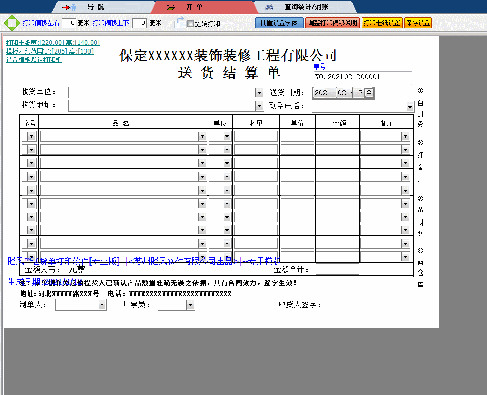Click the 打印偏移左右 input field

[69, 23]
